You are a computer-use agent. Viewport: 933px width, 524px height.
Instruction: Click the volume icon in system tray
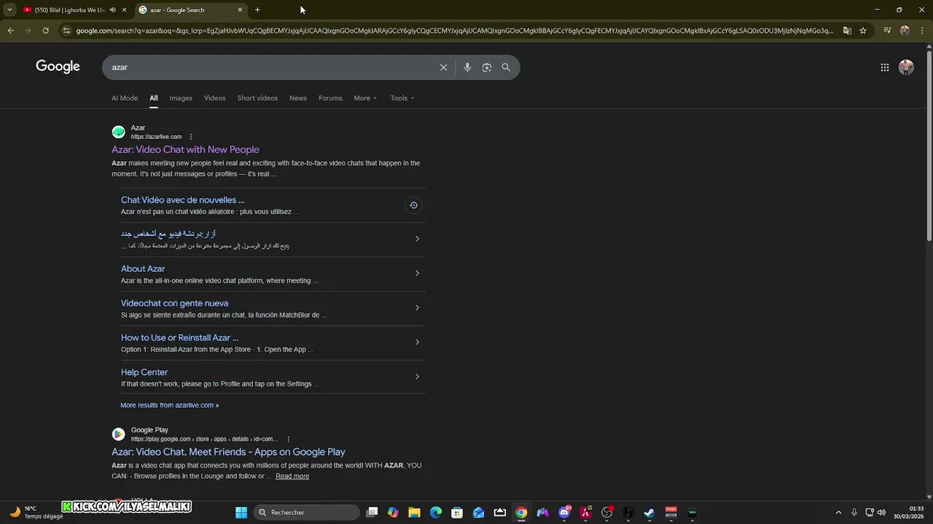881,512
